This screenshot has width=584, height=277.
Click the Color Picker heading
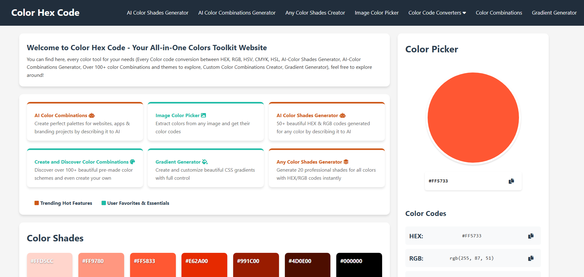[x=432, y=49]
